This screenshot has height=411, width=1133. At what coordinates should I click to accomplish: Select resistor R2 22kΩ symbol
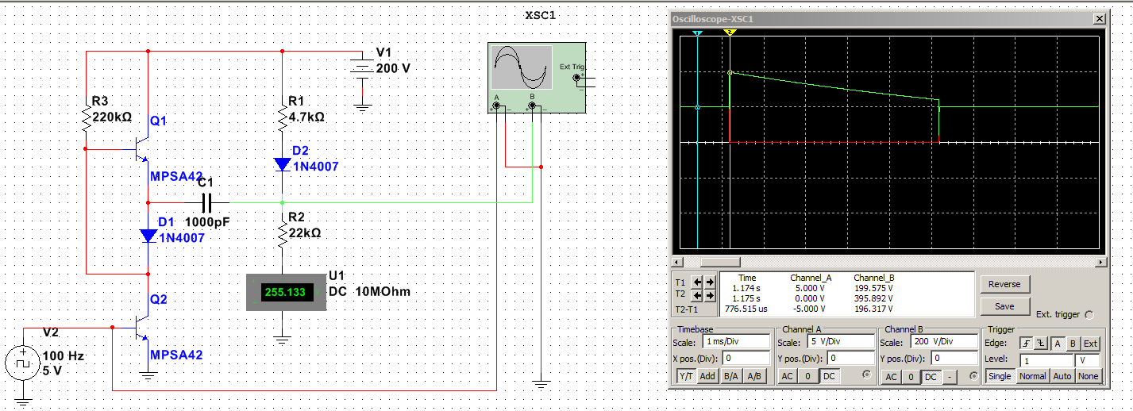[283, 233]
